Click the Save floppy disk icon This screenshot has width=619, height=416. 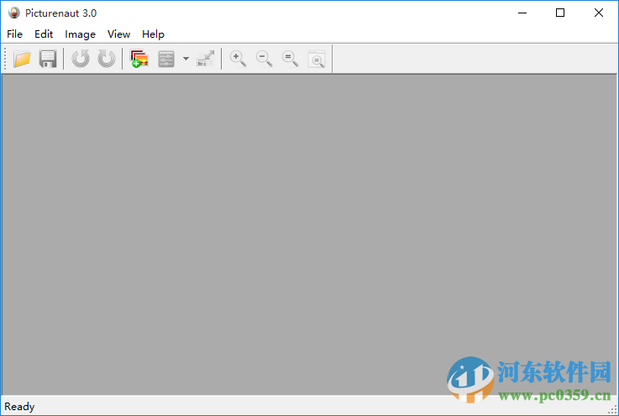[x=48, y=59]
